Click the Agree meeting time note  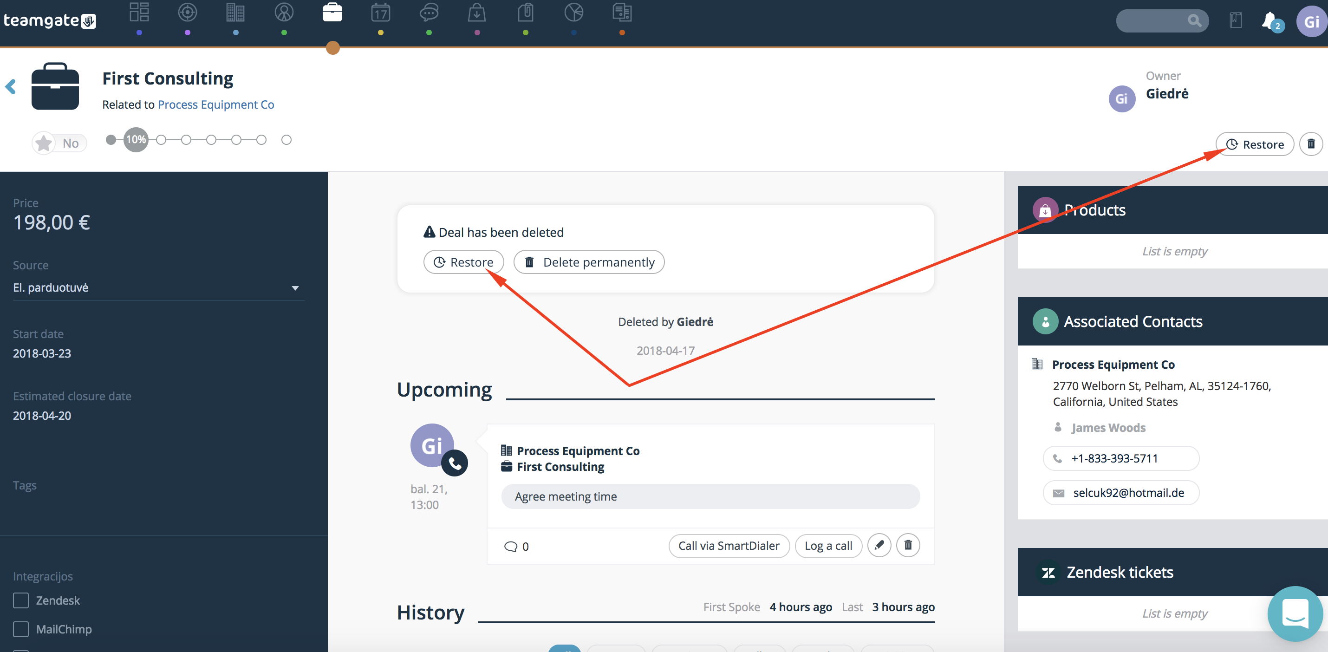coord(710,496)
